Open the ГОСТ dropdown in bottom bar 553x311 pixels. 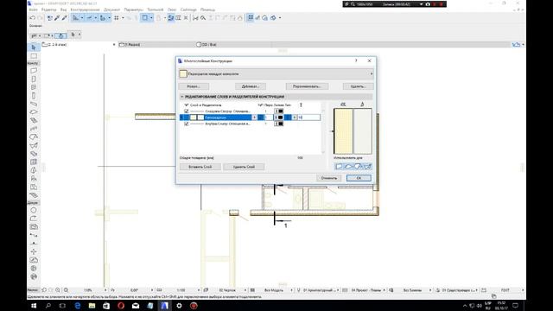pos(523,290)
